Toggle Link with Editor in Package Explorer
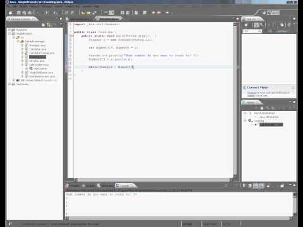The width and height of the screenshot is (303, 227). 49,25
